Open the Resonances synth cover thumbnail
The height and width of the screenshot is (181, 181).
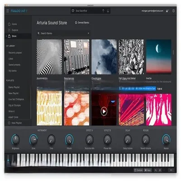coord(76,57)
